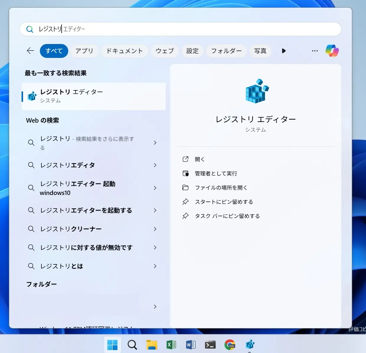Start Windows Terminal from the taskbar
Screen dimensions: 366x353
point(210,344)
